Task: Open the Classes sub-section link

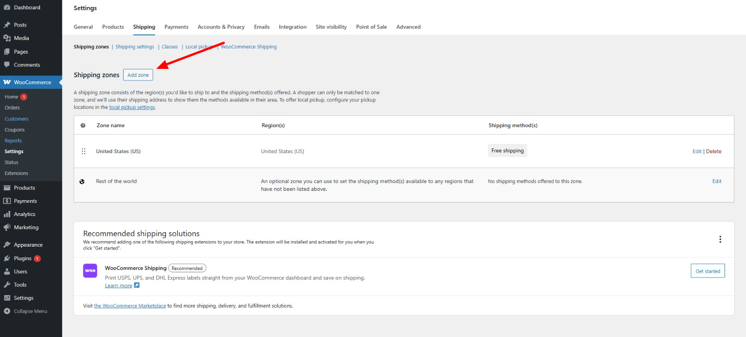Action: click(170, 47)
